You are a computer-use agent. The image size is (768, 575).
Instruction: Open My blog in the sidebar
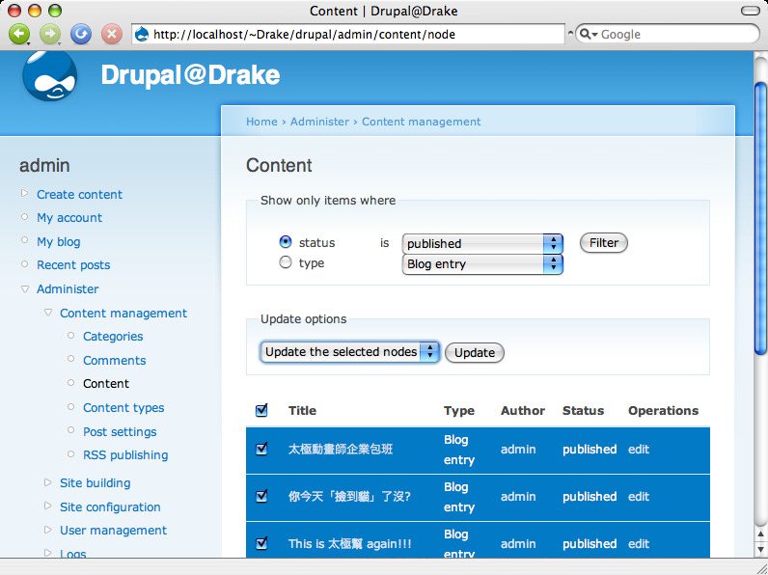coord(58,241)
